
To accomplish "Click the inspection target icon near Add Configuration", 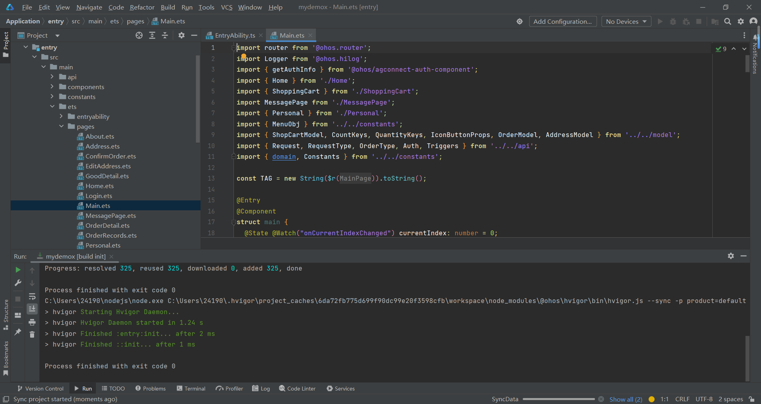I will pos(520,21).
